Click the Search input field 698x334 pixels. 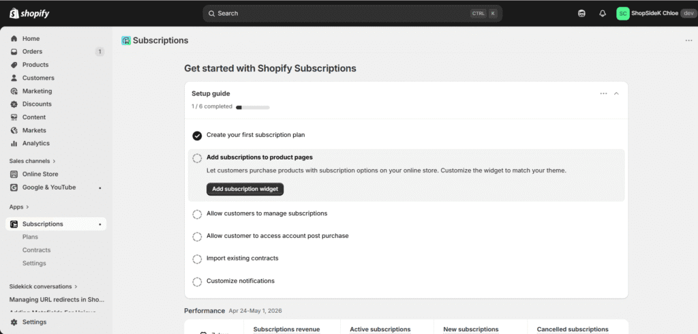tap(352, 14)
